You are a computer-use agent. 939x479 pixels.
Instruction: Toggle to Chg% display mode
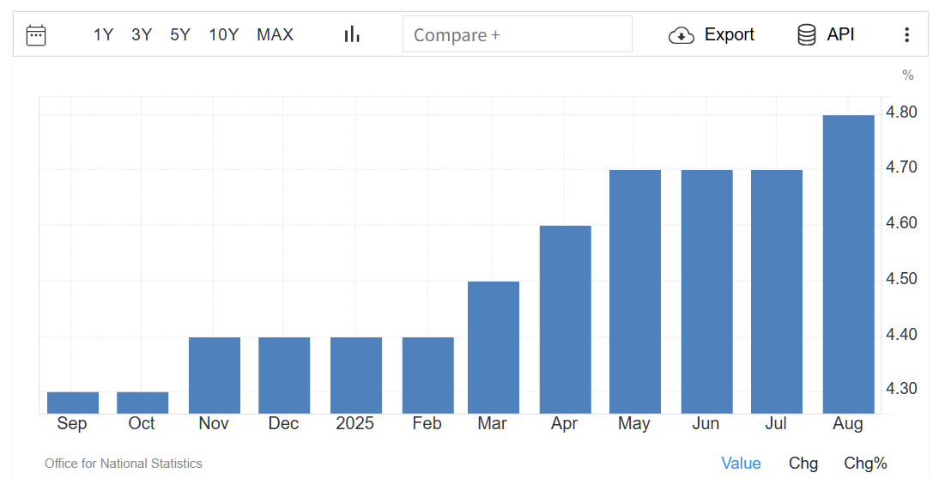click(x=865, y=464)
